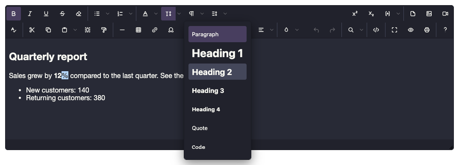Expand the fill color dropdown arrow

coord(297,30)
